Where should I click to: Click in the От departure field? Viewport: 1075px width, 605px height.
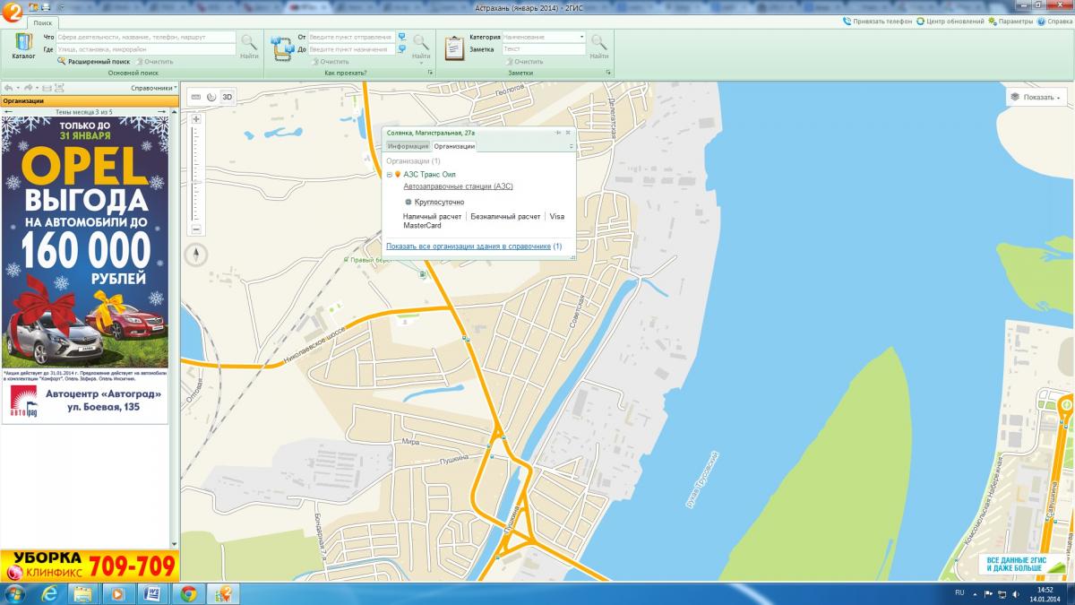pyautogui.click(x=351, y=37)
